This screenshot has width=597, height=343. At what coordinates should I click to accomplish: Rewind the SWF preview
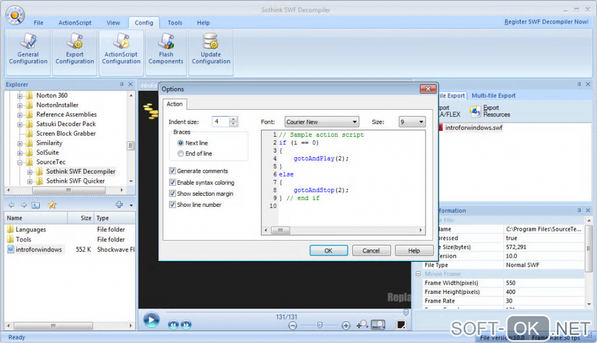pyautogui.click(x=173, y=325)
